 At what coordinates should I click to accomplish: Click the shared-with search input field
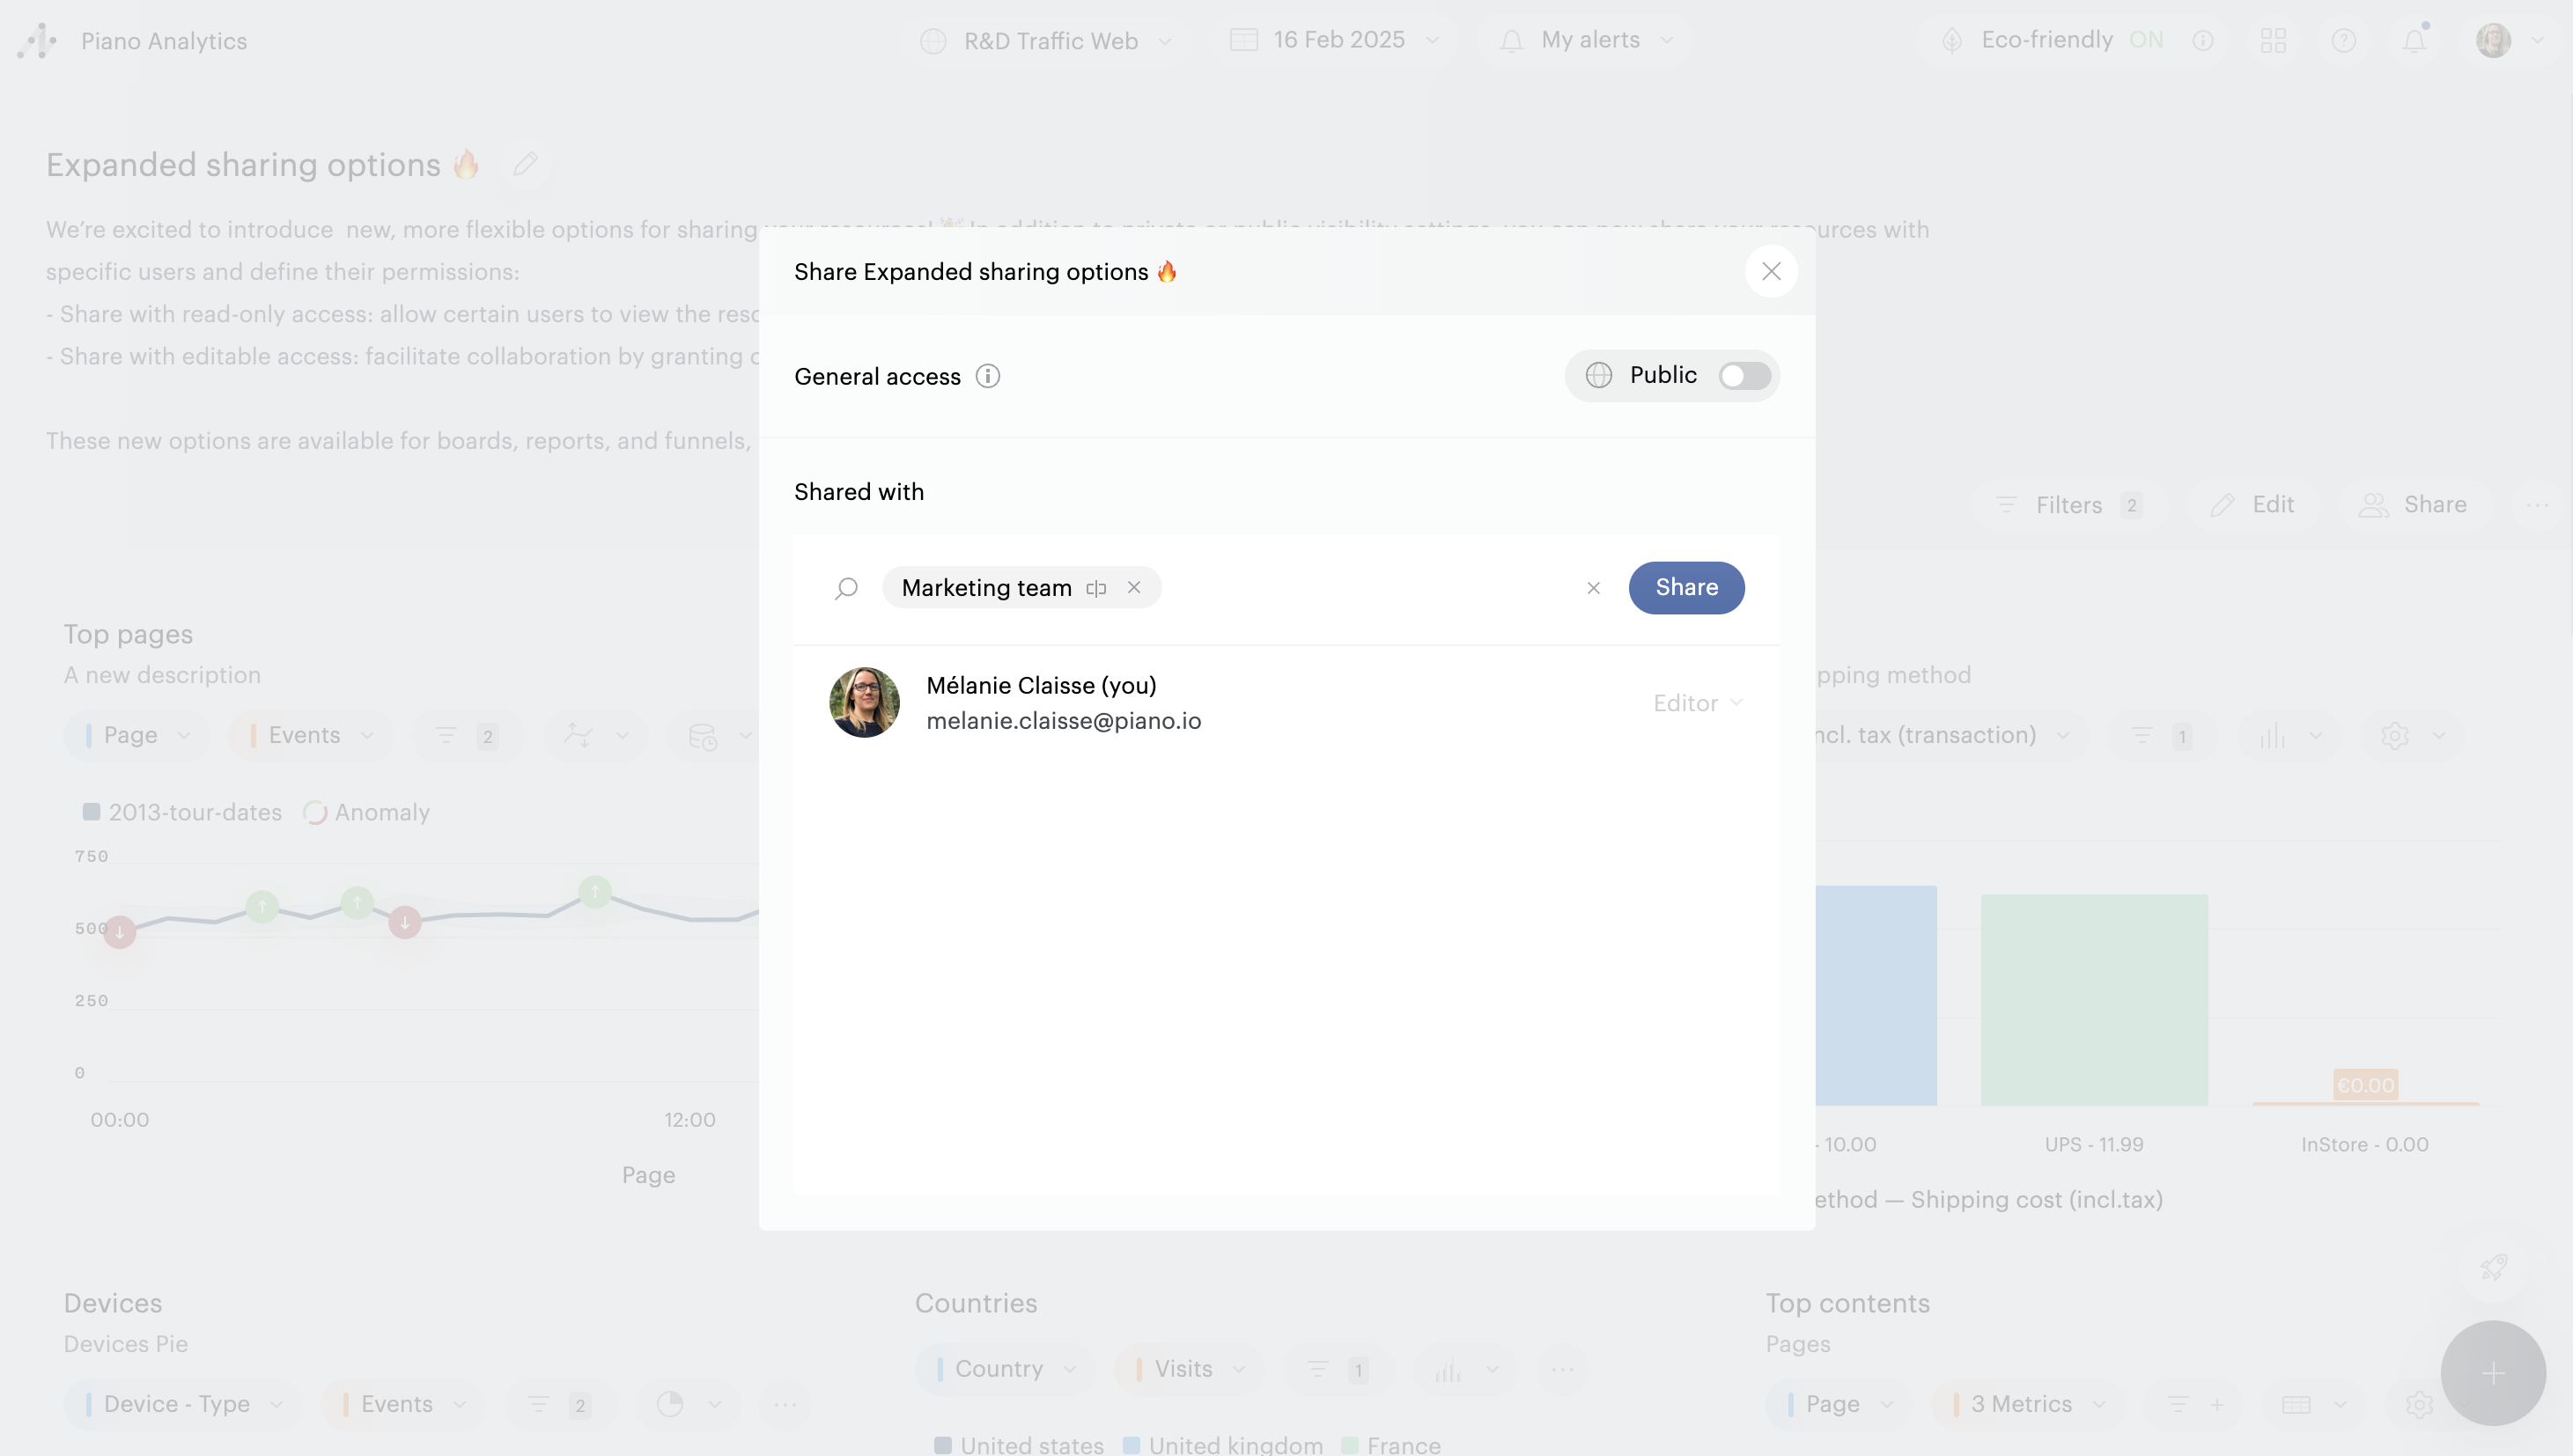coord(1360,588)
